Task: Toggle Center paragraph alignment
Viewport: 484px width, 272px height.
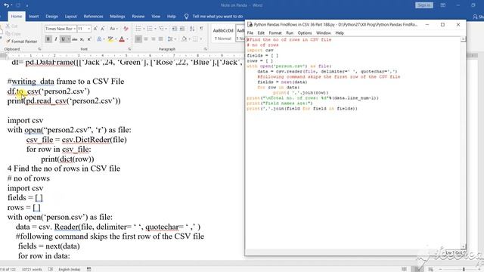Action: pyautogui.click(x=146, y=39)
